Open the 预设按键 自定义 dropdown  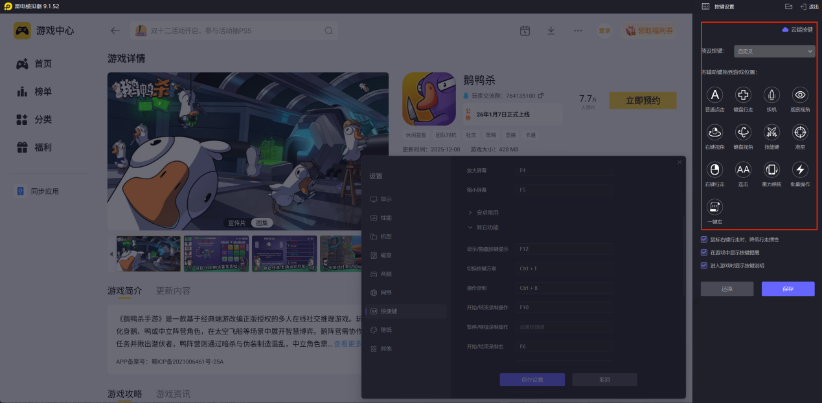coord(774,51)
